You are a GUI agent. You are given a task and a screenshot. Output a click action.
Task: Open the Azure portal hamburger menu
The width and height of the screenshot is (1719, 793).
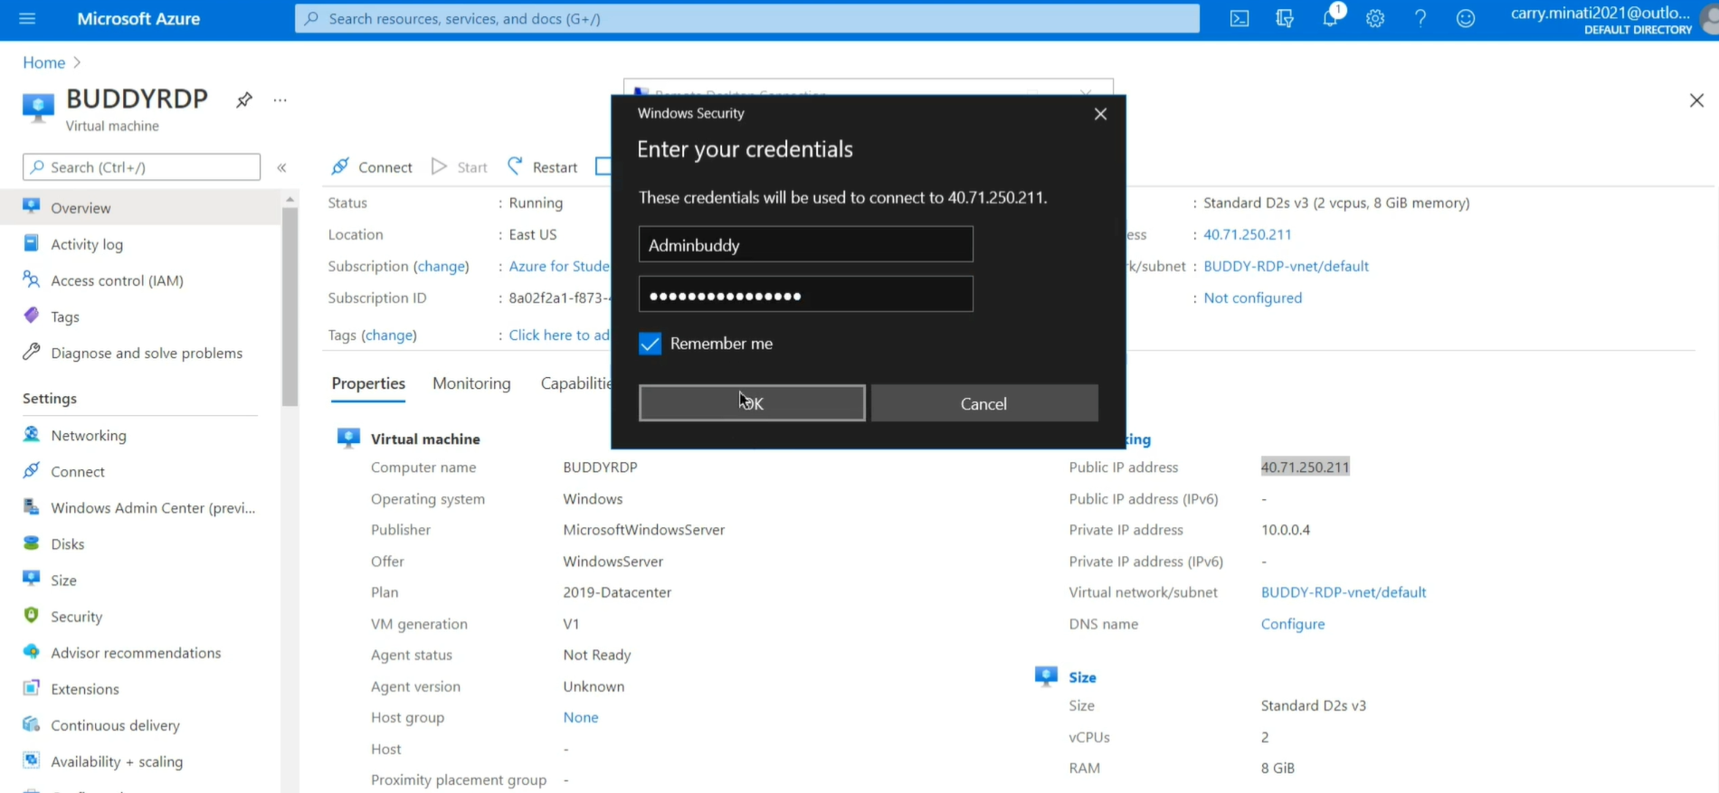point(27,19)
